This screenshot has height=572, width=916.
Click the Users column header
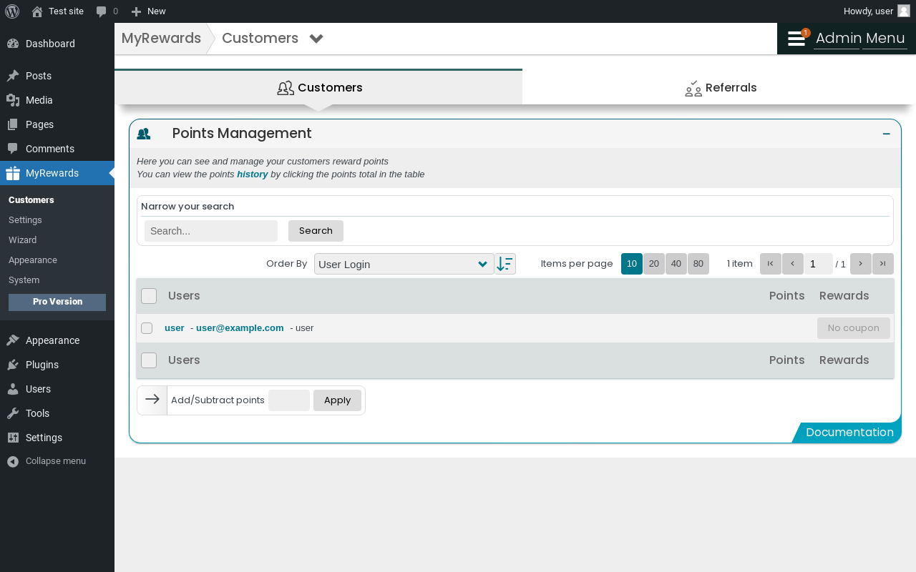click(x=184, y=296)
